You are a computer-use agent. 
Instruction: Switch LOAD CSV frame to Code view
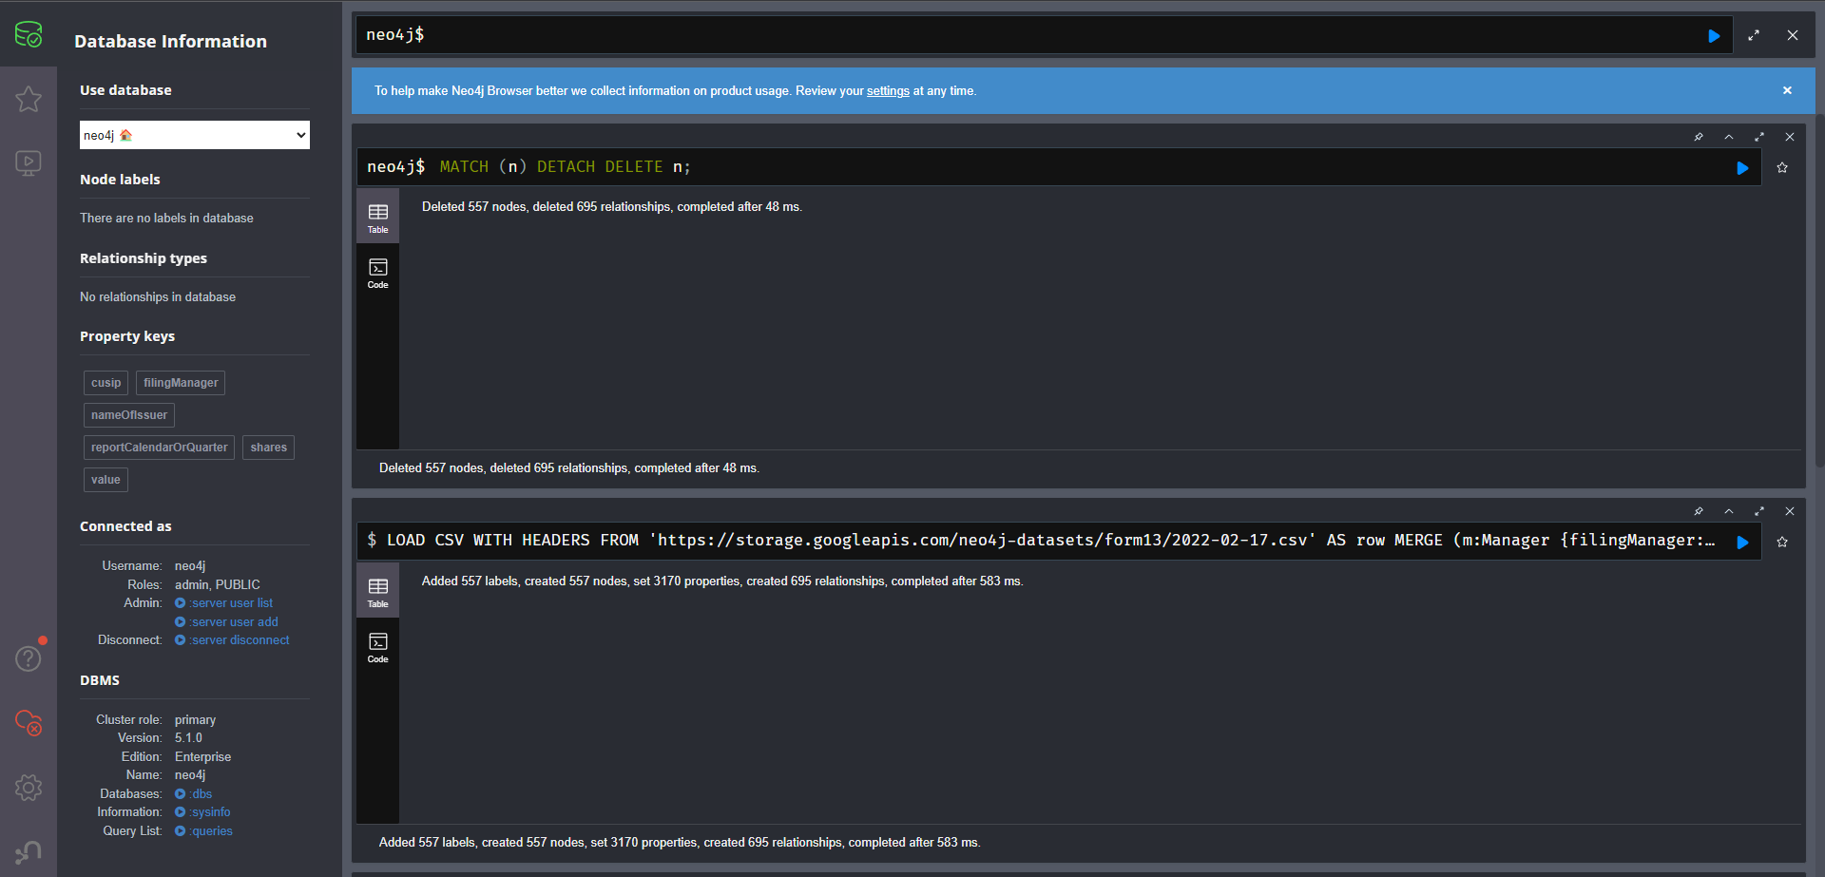point(378,647)
